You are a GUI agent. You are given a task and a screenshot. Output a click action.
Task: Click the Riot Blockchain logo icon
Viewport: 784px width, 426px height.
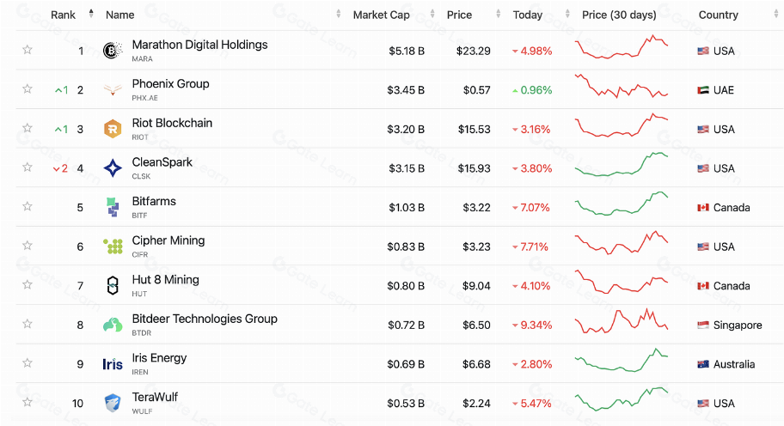(x=113, y=129)
